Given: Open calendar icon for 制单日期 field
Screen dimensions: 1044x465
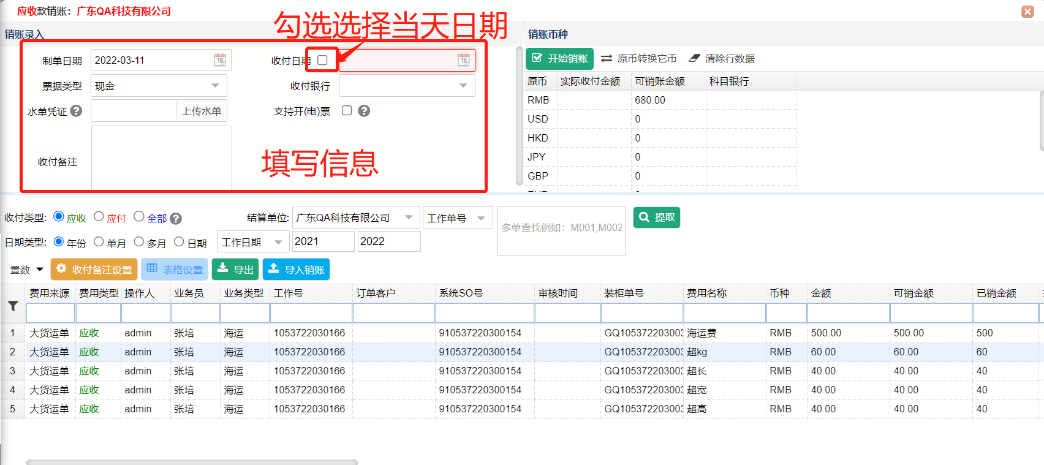Looking at the screenshot, I should click(220, 60).
